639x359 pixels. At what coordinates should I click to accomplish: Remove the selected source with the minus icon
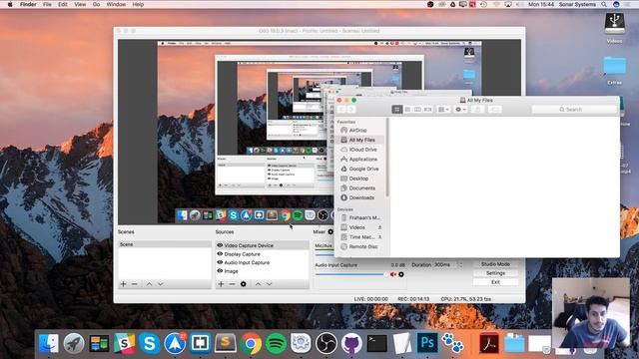pyautogui.click(x=232, y=284)
